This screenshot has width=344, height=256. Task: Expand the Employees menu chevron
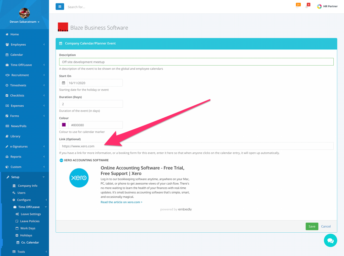click(44, 44)
